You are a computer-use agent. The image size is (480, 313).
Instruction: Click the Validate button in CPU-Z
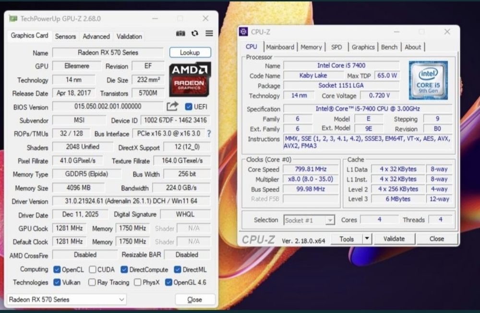pyautogui.click(x=394, y=239)
